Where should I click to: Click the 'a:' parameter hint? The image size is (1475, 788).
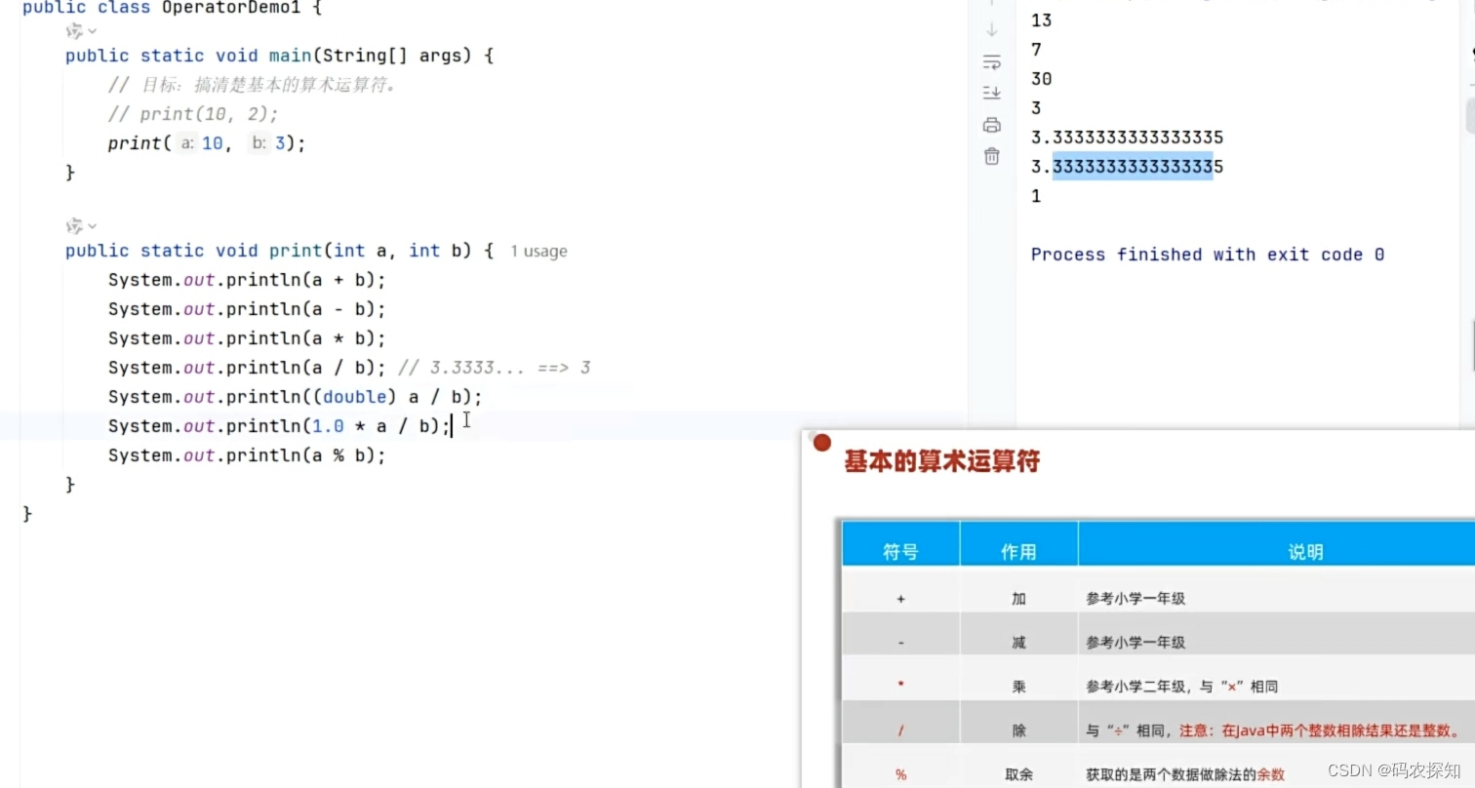pos(187,143)
